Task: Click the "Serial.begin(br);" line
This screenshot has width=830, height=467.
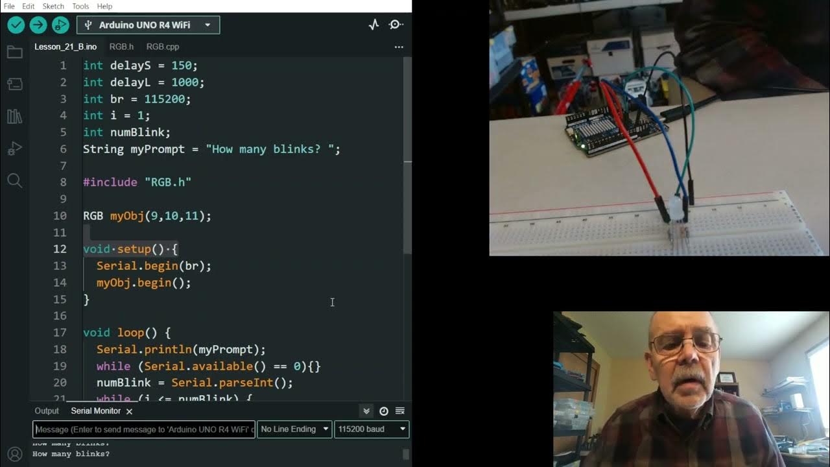Action: click(154, 266)
